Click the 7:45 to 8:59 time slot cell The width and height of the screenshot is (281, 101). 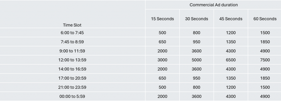(72, 42)
